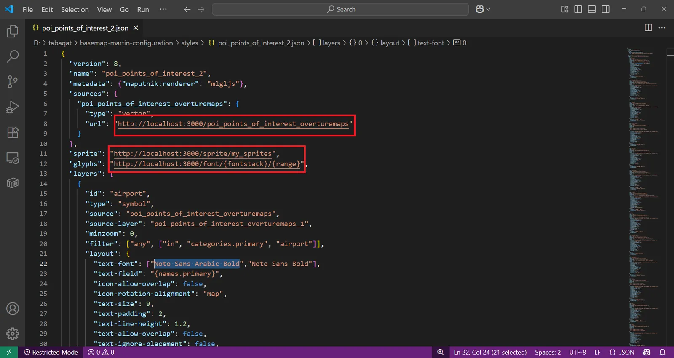The width and height of the screenshot is (674, 358).
Task: Open the Accounts menu
Action: click(x=13, y=309)
